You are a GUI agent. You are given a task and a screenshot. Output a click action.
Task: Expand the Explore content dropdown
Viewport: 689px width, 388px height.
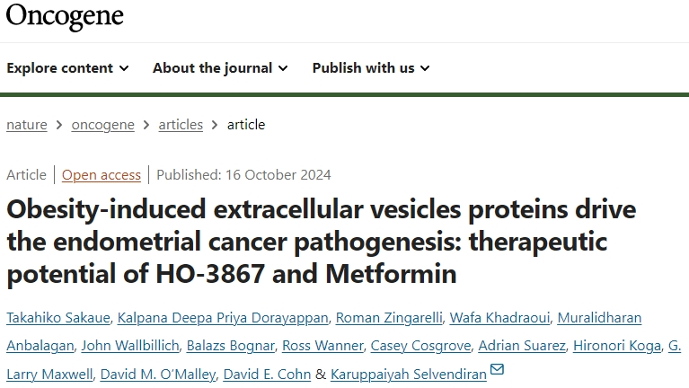pos(67,67)
